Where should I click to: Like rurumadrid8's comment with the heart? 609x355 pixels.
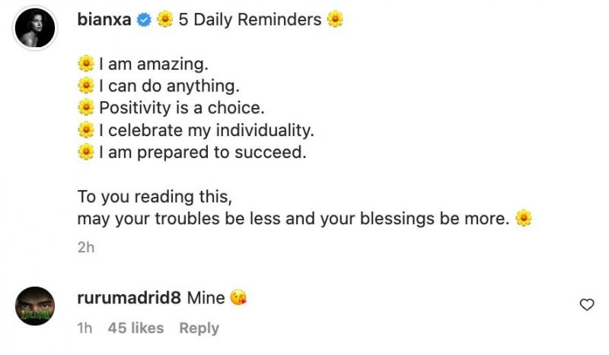point(587,305)
